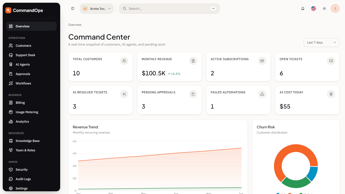Image resolution: width=345 pixels, height=194 pixels.
Task: Go to Team & Roles label
Action: [x=25, y=150]
